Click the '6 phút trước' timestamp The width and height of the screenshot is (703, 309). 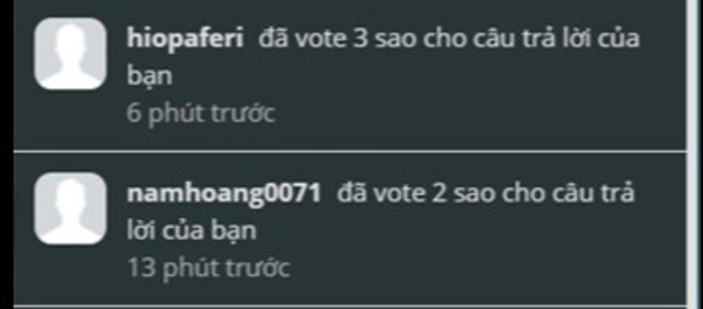click(x=200, y=114)
